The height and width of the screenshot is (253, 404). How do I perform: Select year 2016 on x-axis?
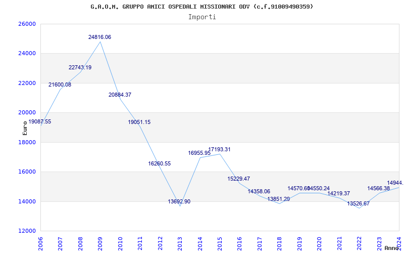click(x=239, y=243)
